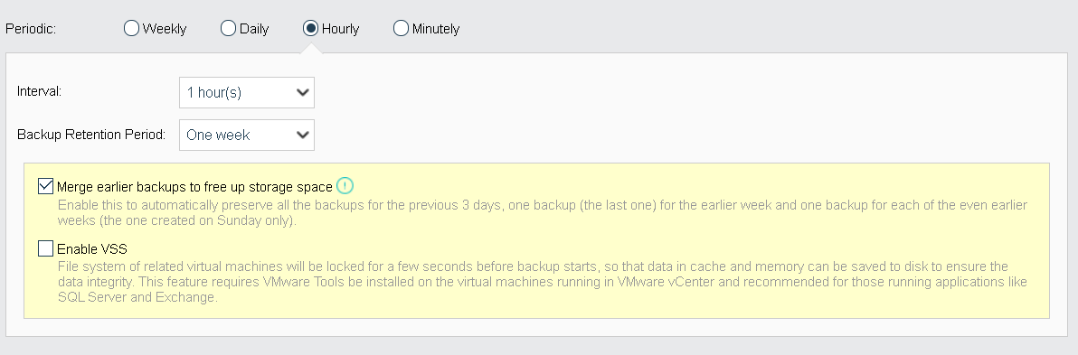The width and height of the screenshot is (1078, 355).
Task: Select the Weekly radio button
Action: pyautogui.click(x=131, y=28)
